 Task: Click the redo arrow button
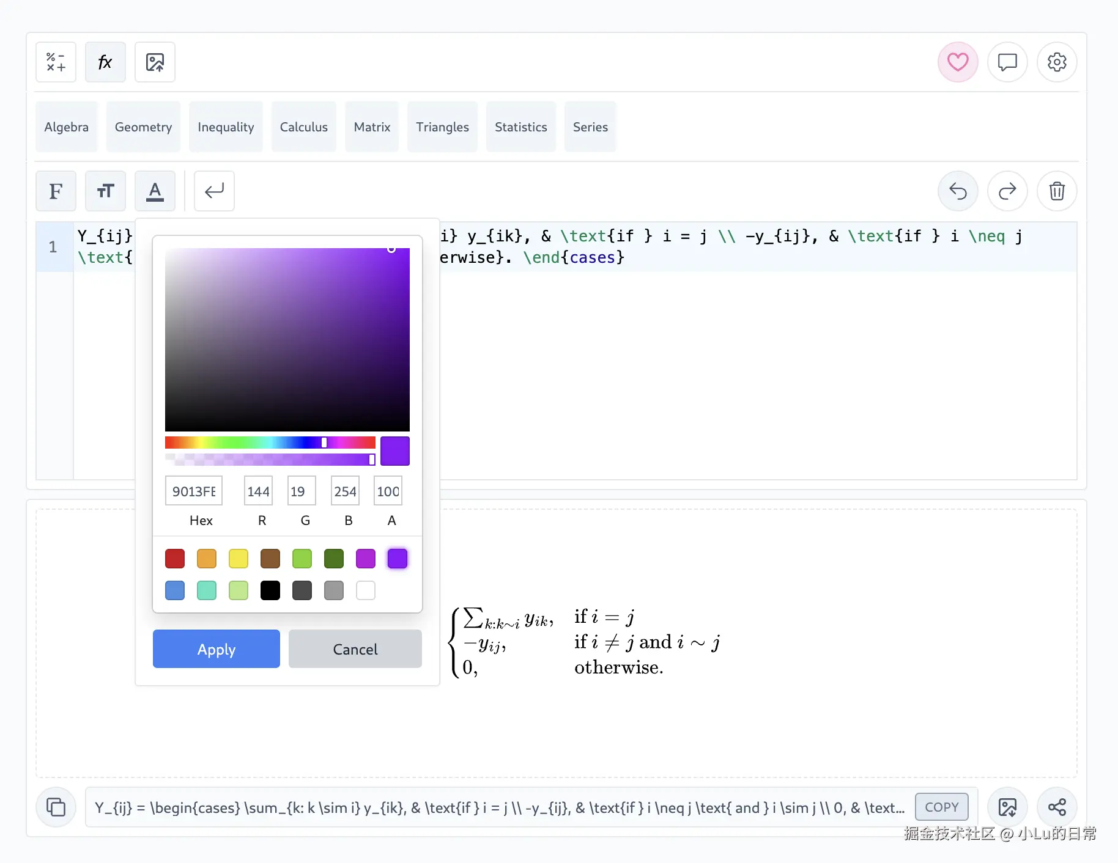(x=1007, y=191)
